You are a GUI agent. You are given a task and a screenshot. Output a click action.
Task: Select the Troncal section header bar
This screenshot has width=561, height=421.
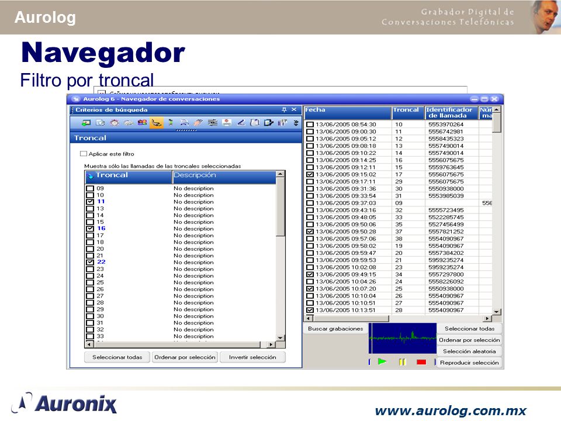point(186,138)
